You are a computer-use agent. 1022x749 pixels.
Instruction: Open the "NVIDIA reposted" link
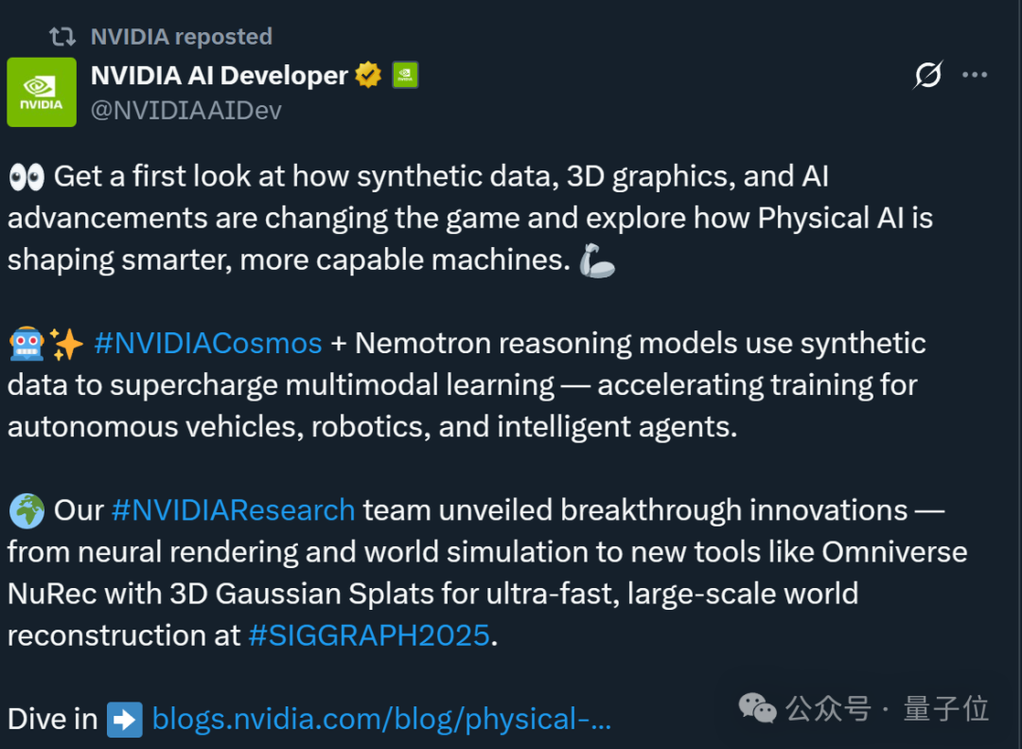[181, 37]
